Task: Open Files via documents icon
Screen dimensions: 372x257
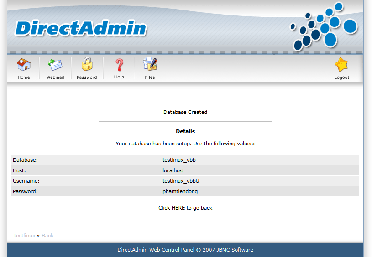Action: 150,63
